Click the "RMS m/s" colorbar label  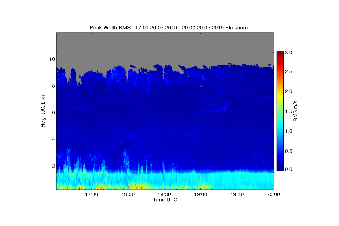[295, 111]
